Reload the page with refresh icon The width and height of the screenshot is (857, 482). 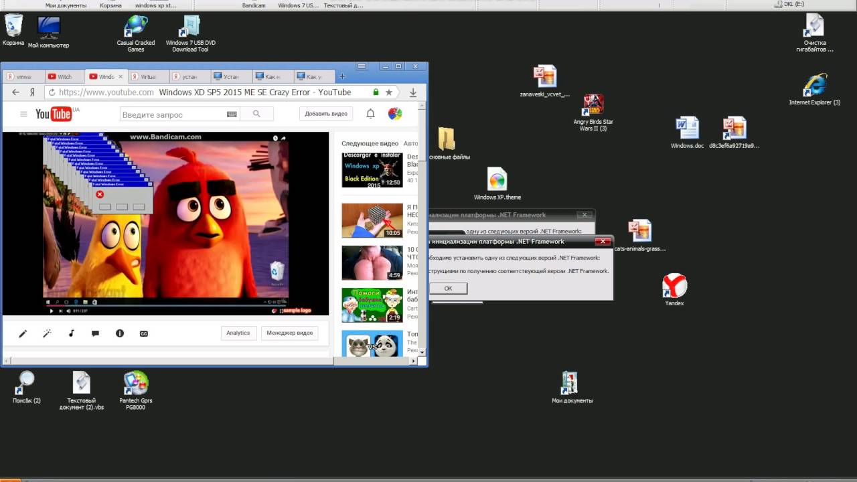click(x=52, y=92)
